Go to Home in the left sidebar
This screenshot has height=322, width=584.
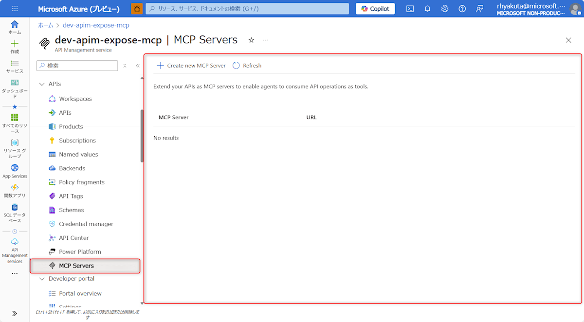point(15,27)
